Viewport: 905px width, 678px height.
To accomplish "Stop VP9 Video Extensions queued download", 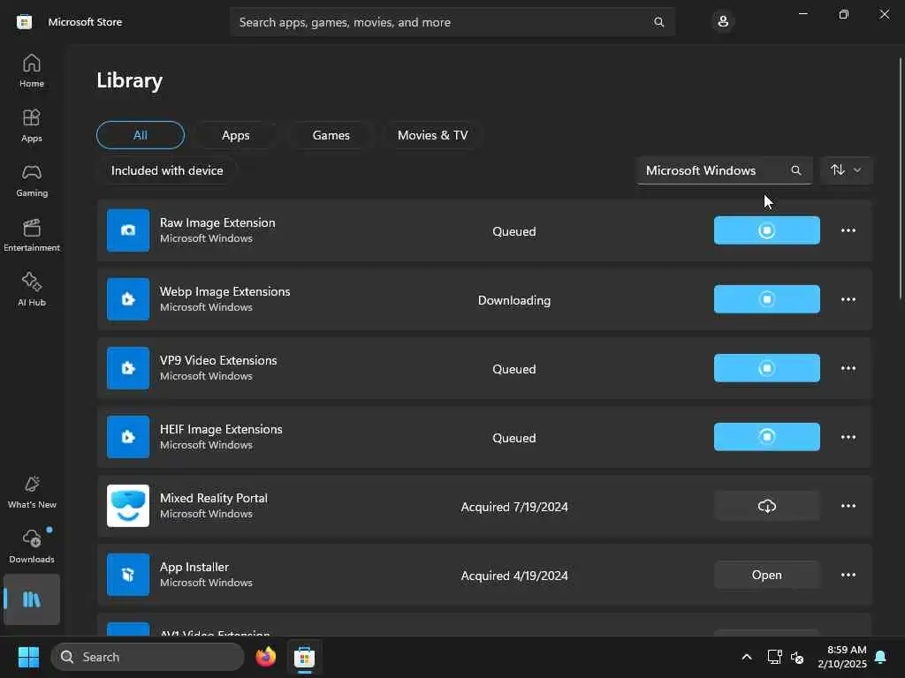I will 766,368.
